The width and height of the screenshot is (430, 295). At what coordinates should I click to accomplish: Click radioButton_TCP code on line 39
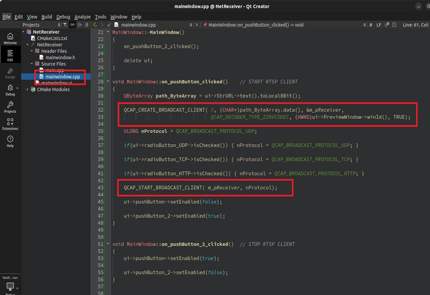click(168, 159)
